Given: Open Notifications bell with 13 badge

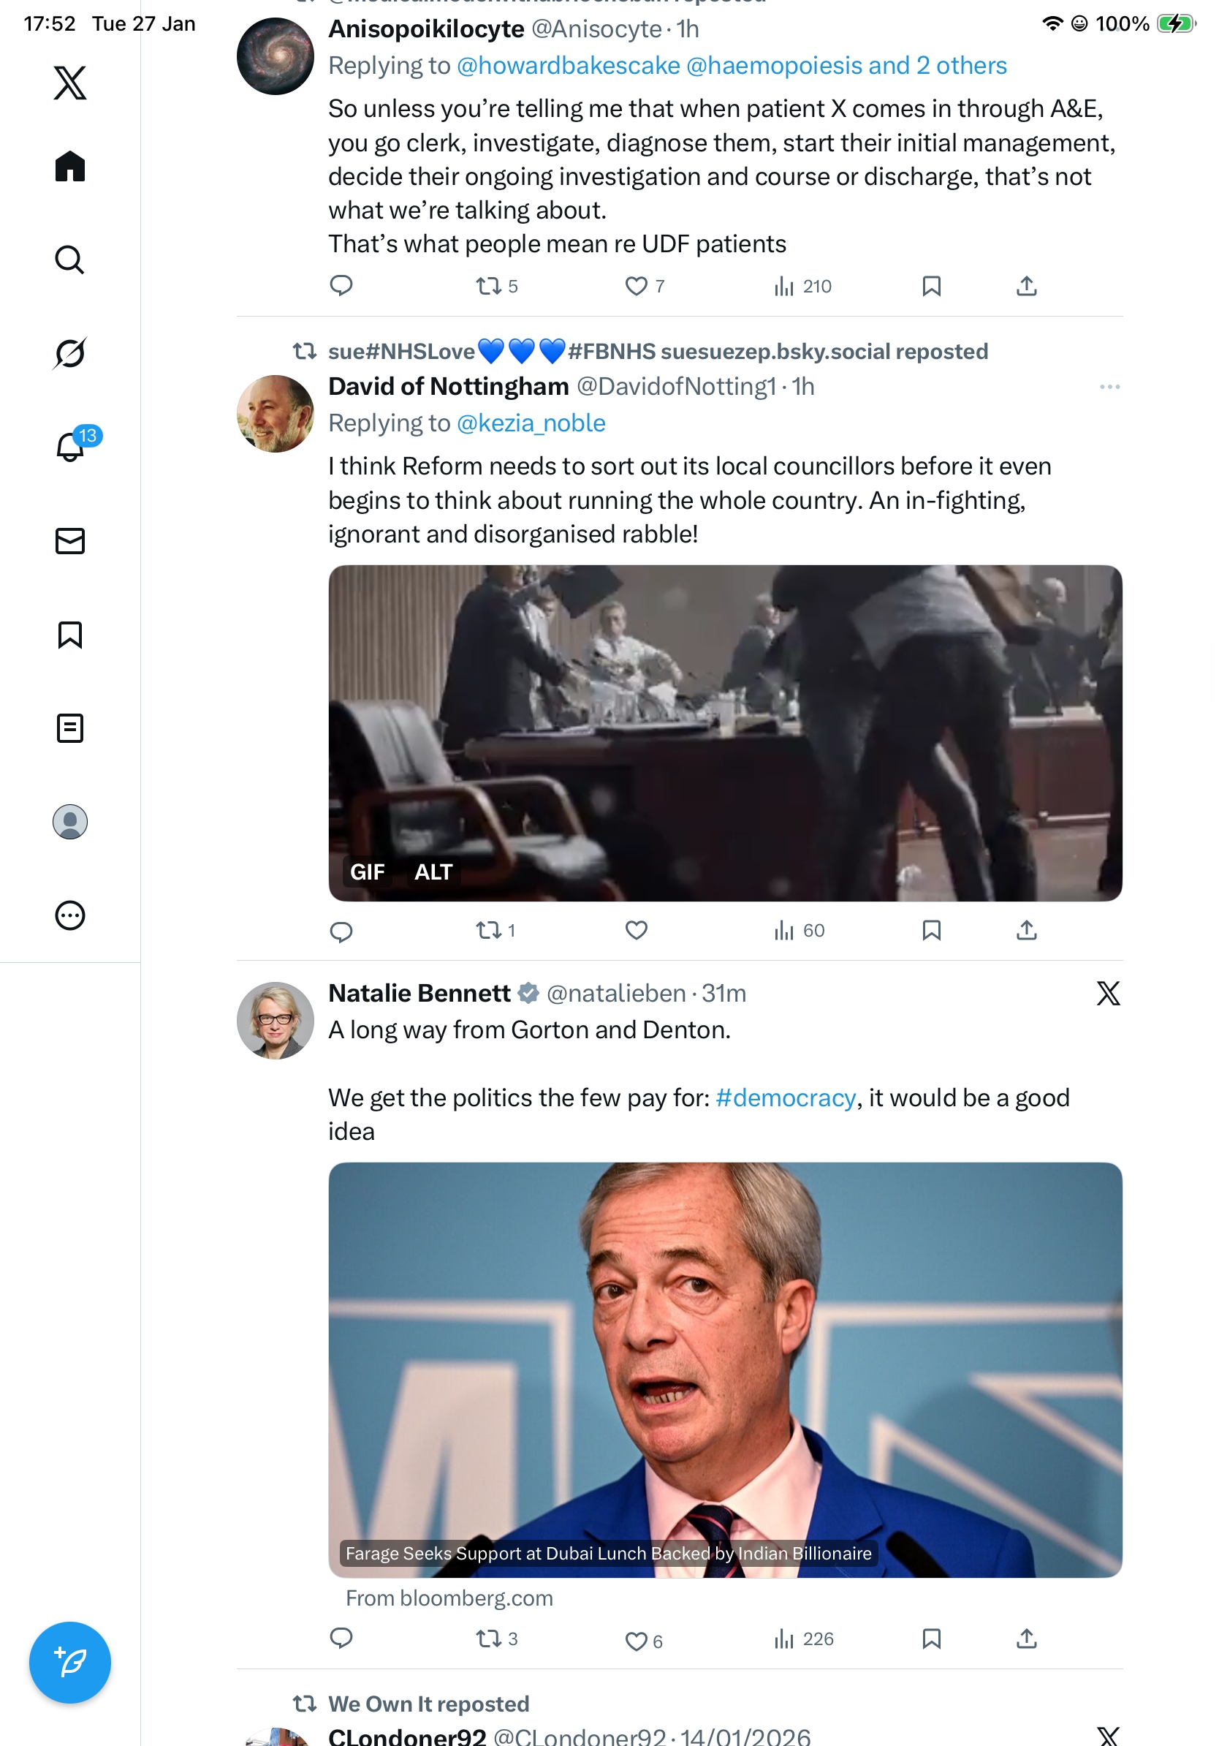Looking at the screenshot, I should pyautogui.click(x=70, y=447).
